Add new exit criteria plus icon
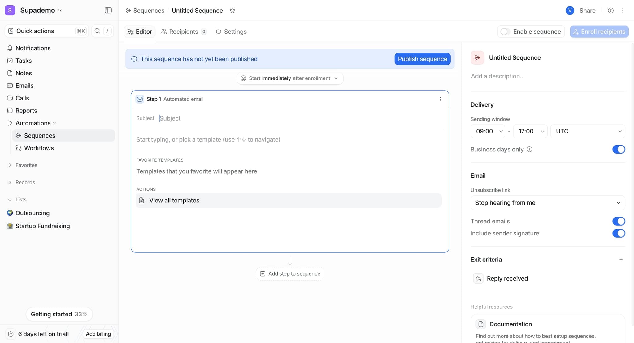This screenshot has height=343, width=634. pyautogui.click(x=621, y=260)
